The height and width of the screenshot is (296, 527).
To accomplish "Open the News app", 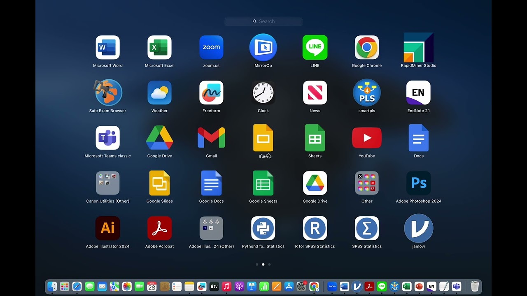I will (315, 93).
